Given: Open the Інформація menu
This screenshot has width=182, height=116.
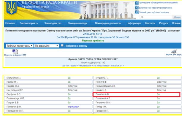Looking at the screenshot, I should tap(134, 23).
